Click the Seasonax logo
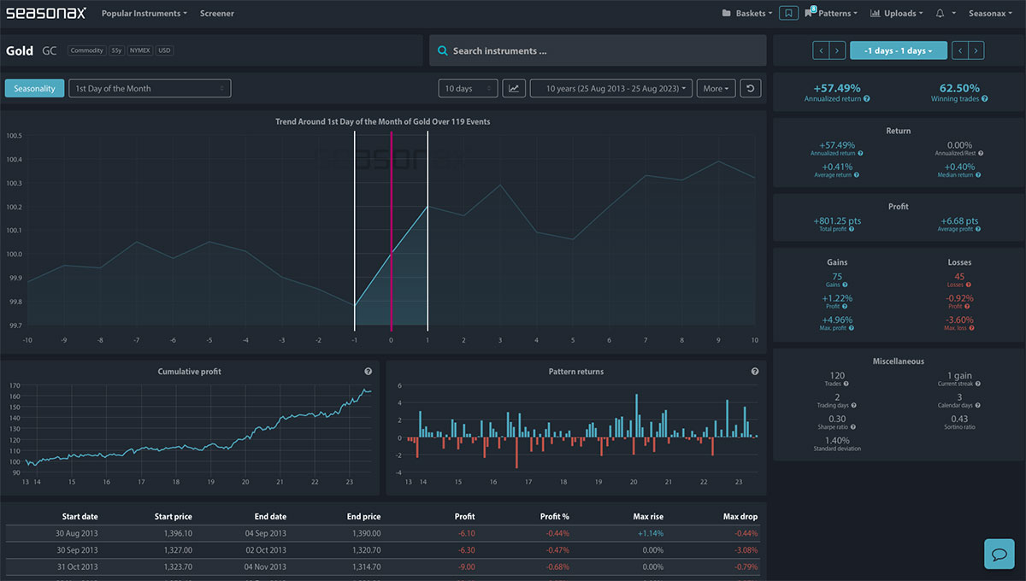The width and height of the screenshot is (1026, 581). (44, 13)
